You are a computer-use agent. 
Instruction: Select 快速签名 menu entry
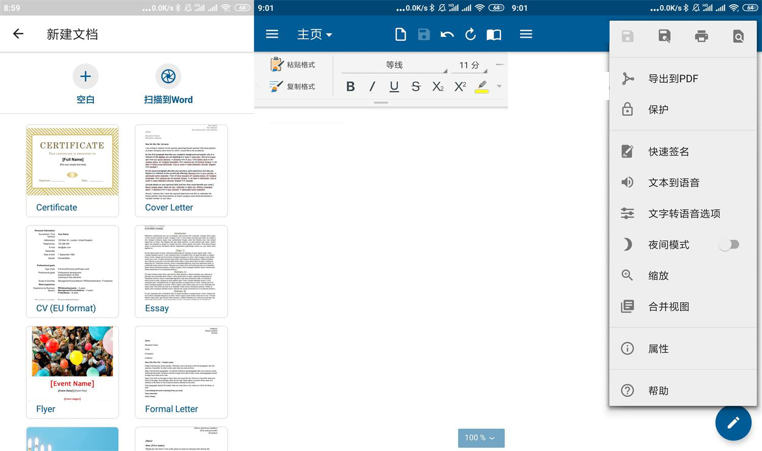tap(683, 151)
